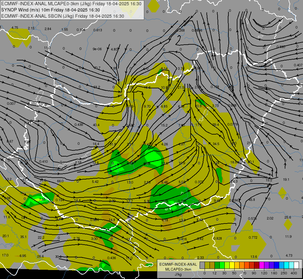
Task: Click the map value 9.42
Action: 217,201
